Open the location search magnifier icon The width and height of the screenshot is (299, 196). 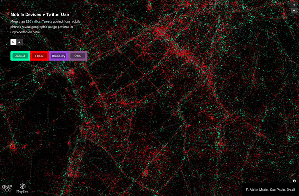point(13,42)
